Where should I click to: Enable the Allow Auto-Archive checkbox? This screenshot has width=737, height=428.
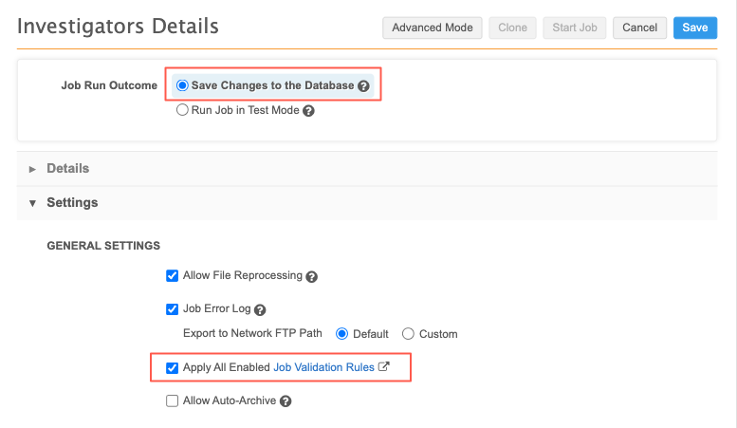click(173, 400)
